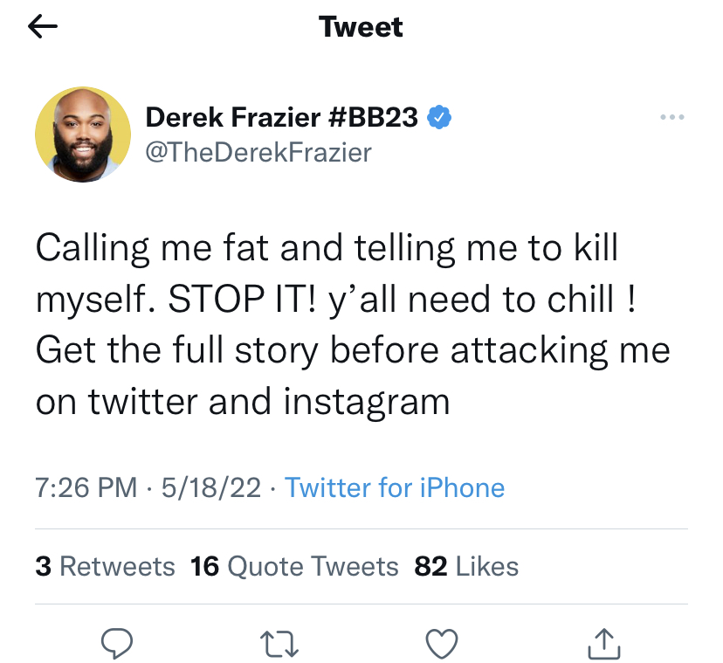The width and height of the screenshot is (723, 663).
Task: Open the three-dot more options menu
Action: tap(671, 117)
